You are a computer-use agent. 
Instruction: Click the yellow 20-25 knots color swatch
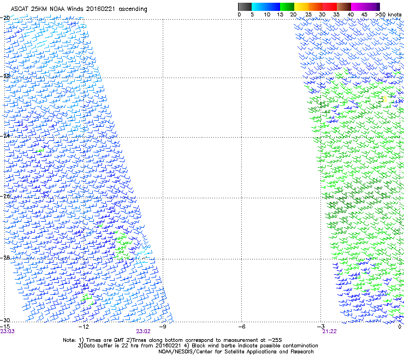[x=301, y=7]
